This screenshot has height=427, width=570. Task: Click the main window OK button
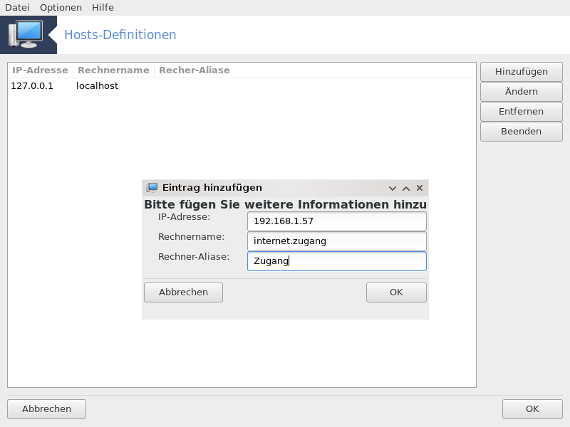click(532, 409)
